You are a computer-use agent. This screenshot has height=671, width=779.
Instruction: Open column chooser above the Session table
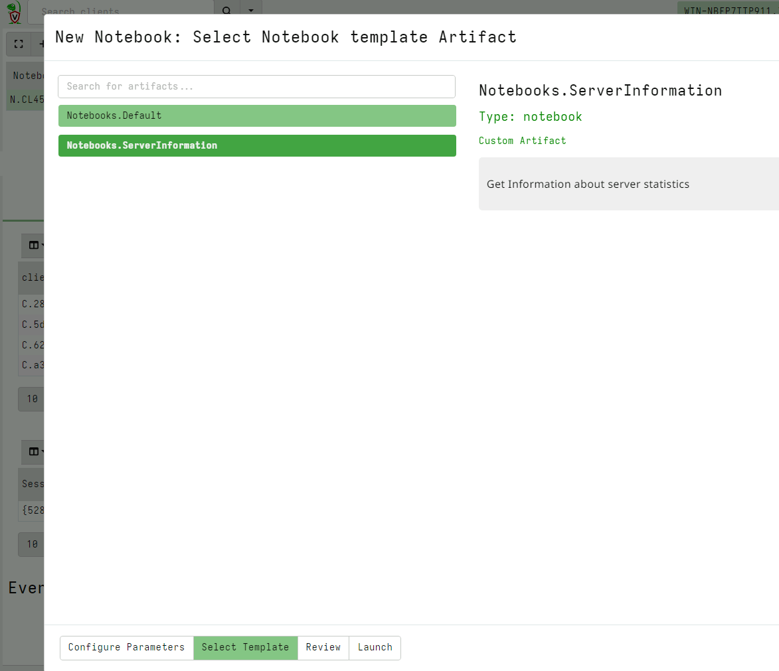click(x=33, y=451)
